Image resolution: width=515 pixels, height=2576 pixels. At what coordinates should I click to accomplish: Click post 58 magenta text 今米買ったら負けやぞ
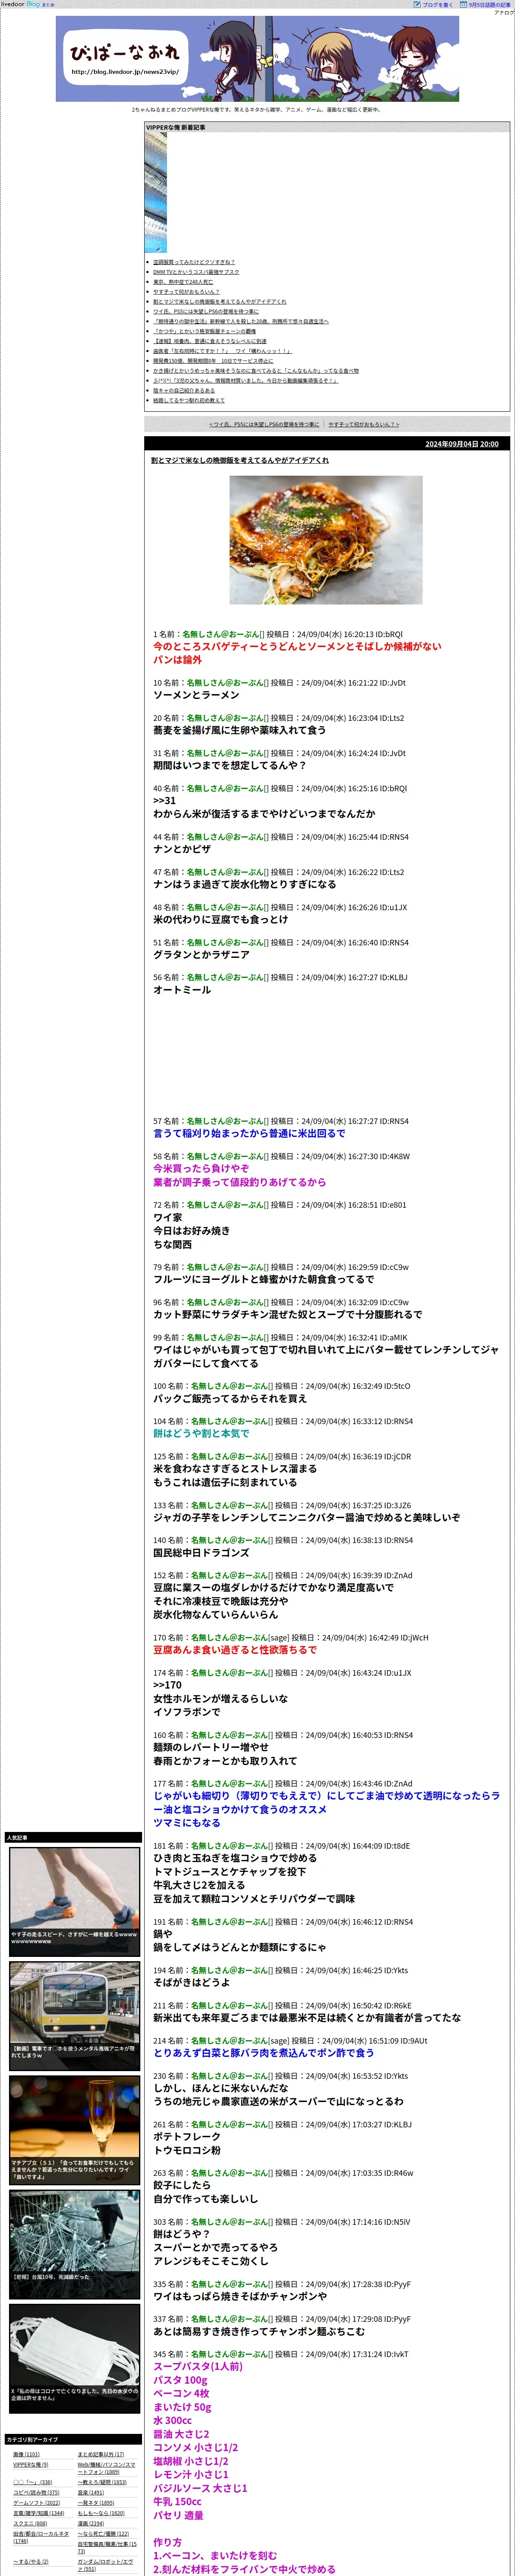(x=201, y=1169)
